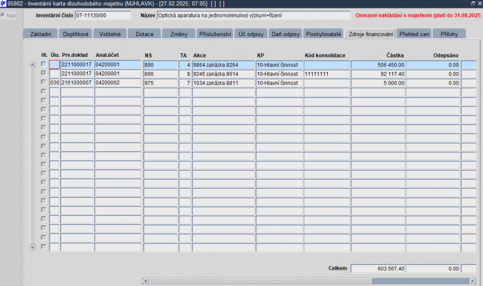Click NS value 975
The height and width of the screenshot is (286, 483).
[160, 83]
